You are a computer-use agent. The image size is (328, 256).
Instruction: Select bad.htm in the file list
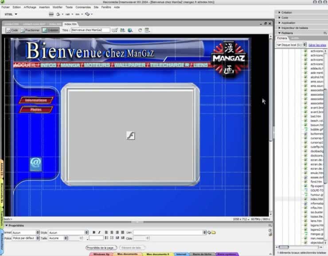point(316,116)
